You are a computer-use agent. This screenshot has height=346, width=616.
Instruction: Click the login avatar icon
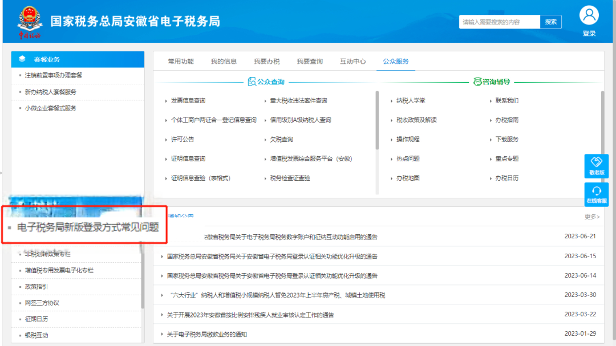pos(589,16)
